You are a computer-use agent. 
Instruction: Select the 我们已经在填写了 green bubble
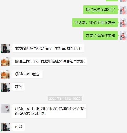100,10
